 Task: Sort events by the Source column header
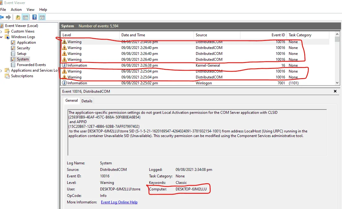pos(217,35)
